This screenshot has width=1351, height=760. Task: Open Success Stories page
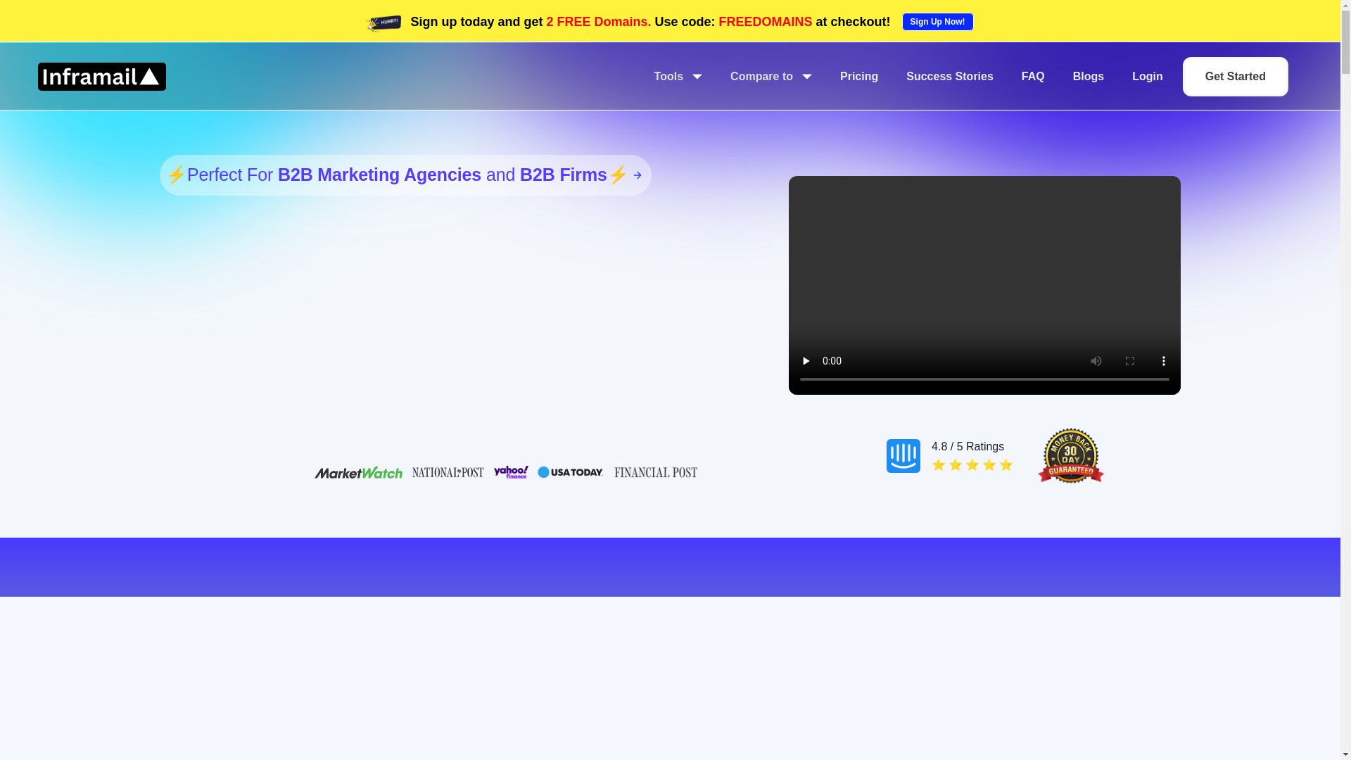950,77
